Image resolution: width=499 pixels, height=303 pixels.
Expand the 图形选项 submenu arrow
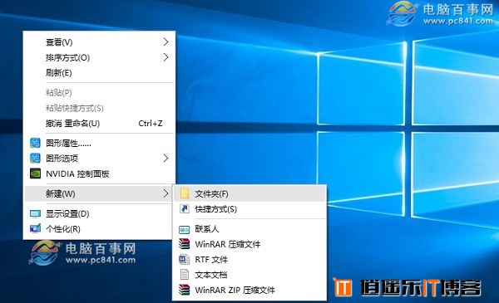pyautogui.click(x=166, y=159)
